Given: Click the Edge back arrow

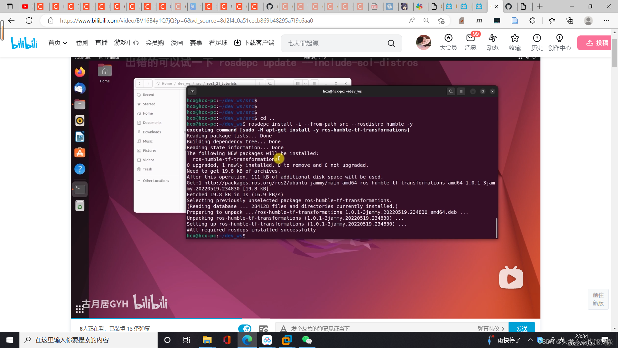Looking at the screenshot, I should [11, 21].
